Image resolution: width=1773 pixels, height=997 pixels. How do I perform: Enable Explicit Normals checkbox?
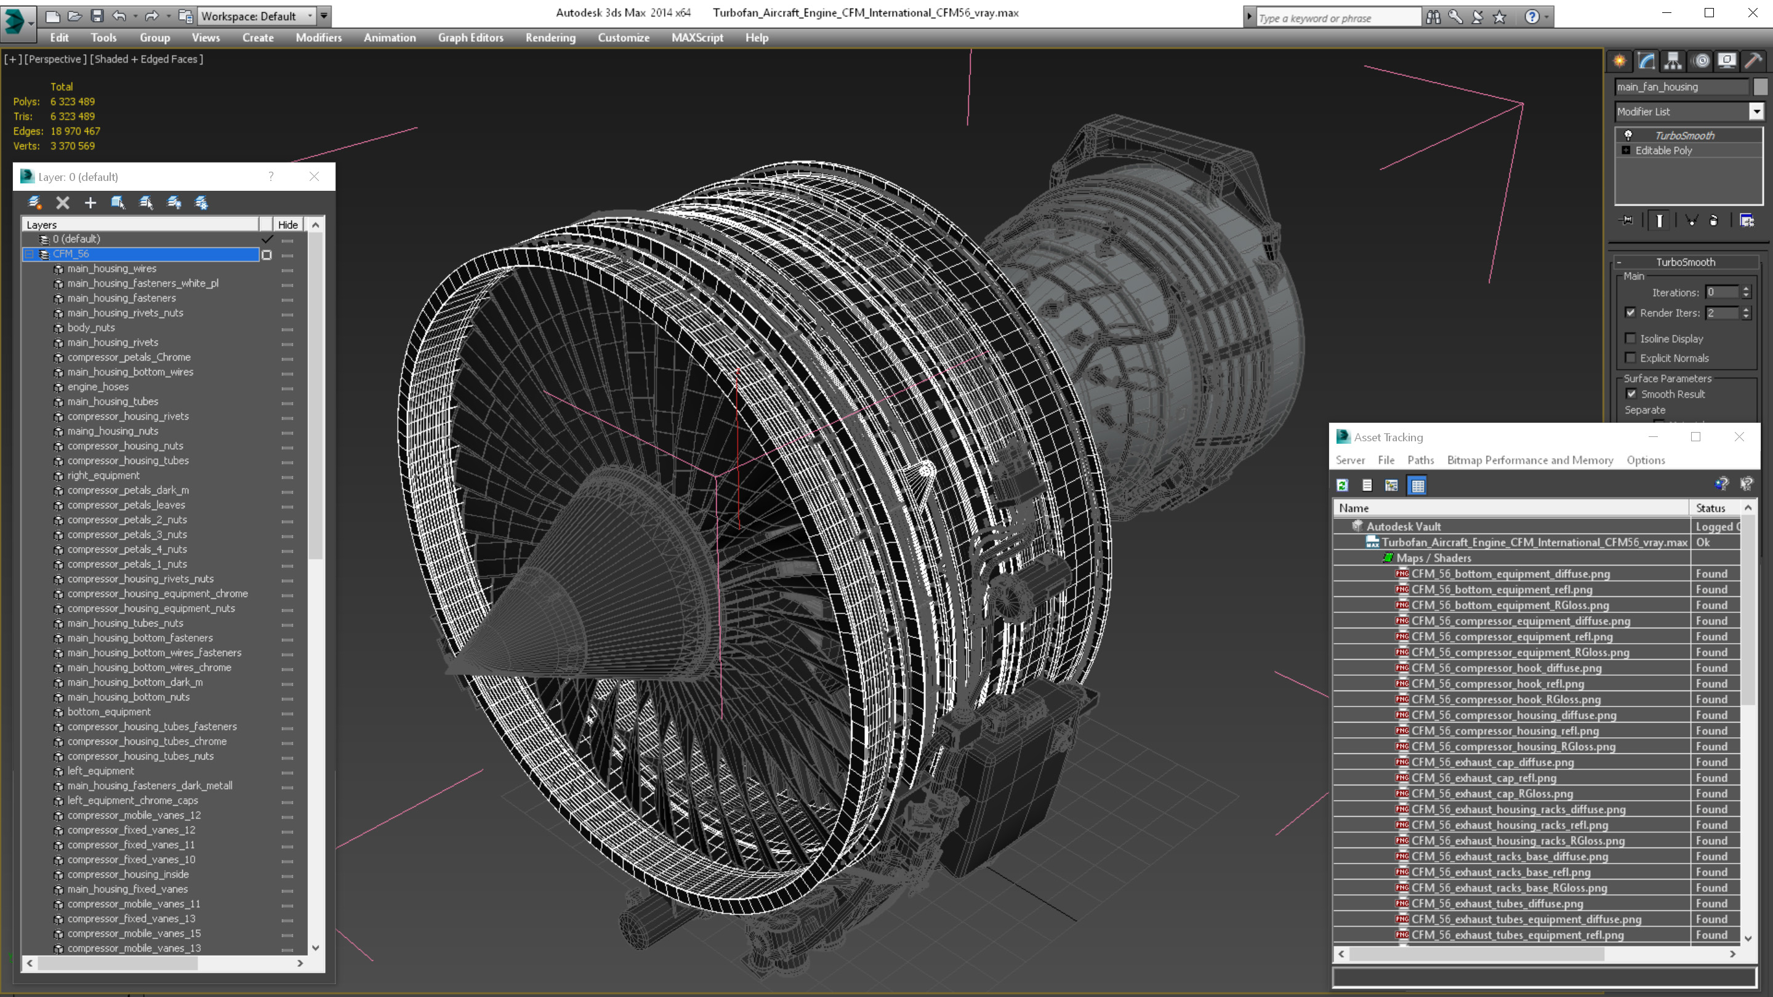1631,358
